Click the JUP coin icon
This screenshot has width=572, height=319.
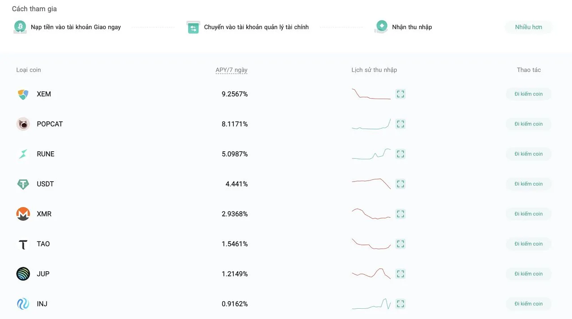(23, 274)
